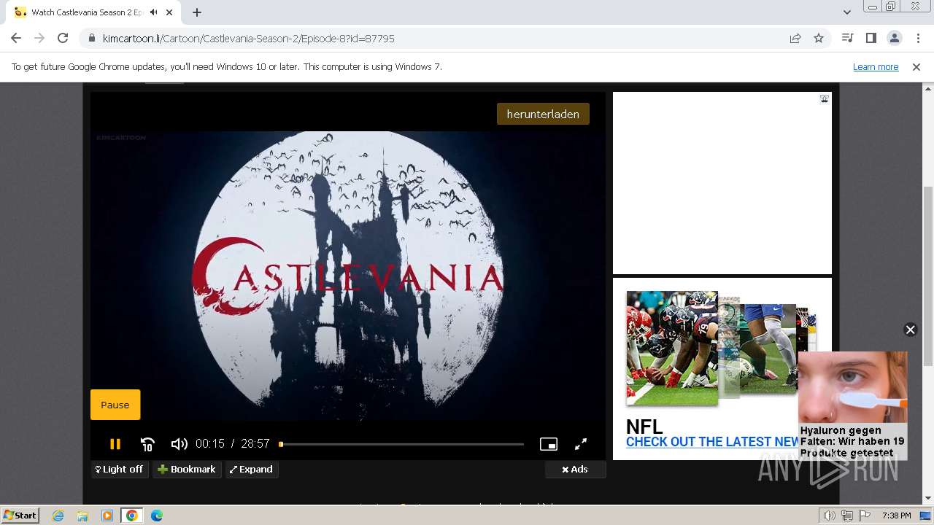Go back in Chrome
This screenshot has height=525, width=934.
pyautogui.click(x=16, y=39)
